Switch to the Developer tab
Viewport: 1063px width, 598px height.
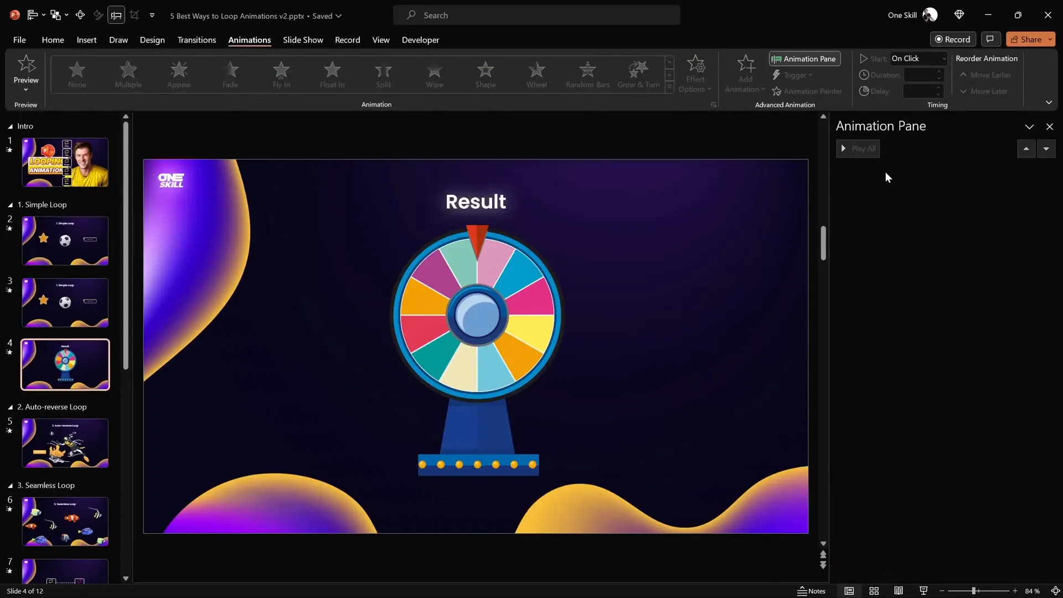[420, 40]
